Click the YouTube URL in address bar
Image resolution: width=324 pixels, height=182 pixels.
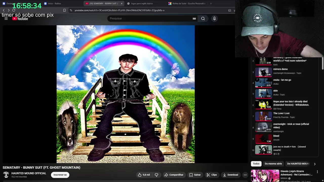tap(119, 10)
